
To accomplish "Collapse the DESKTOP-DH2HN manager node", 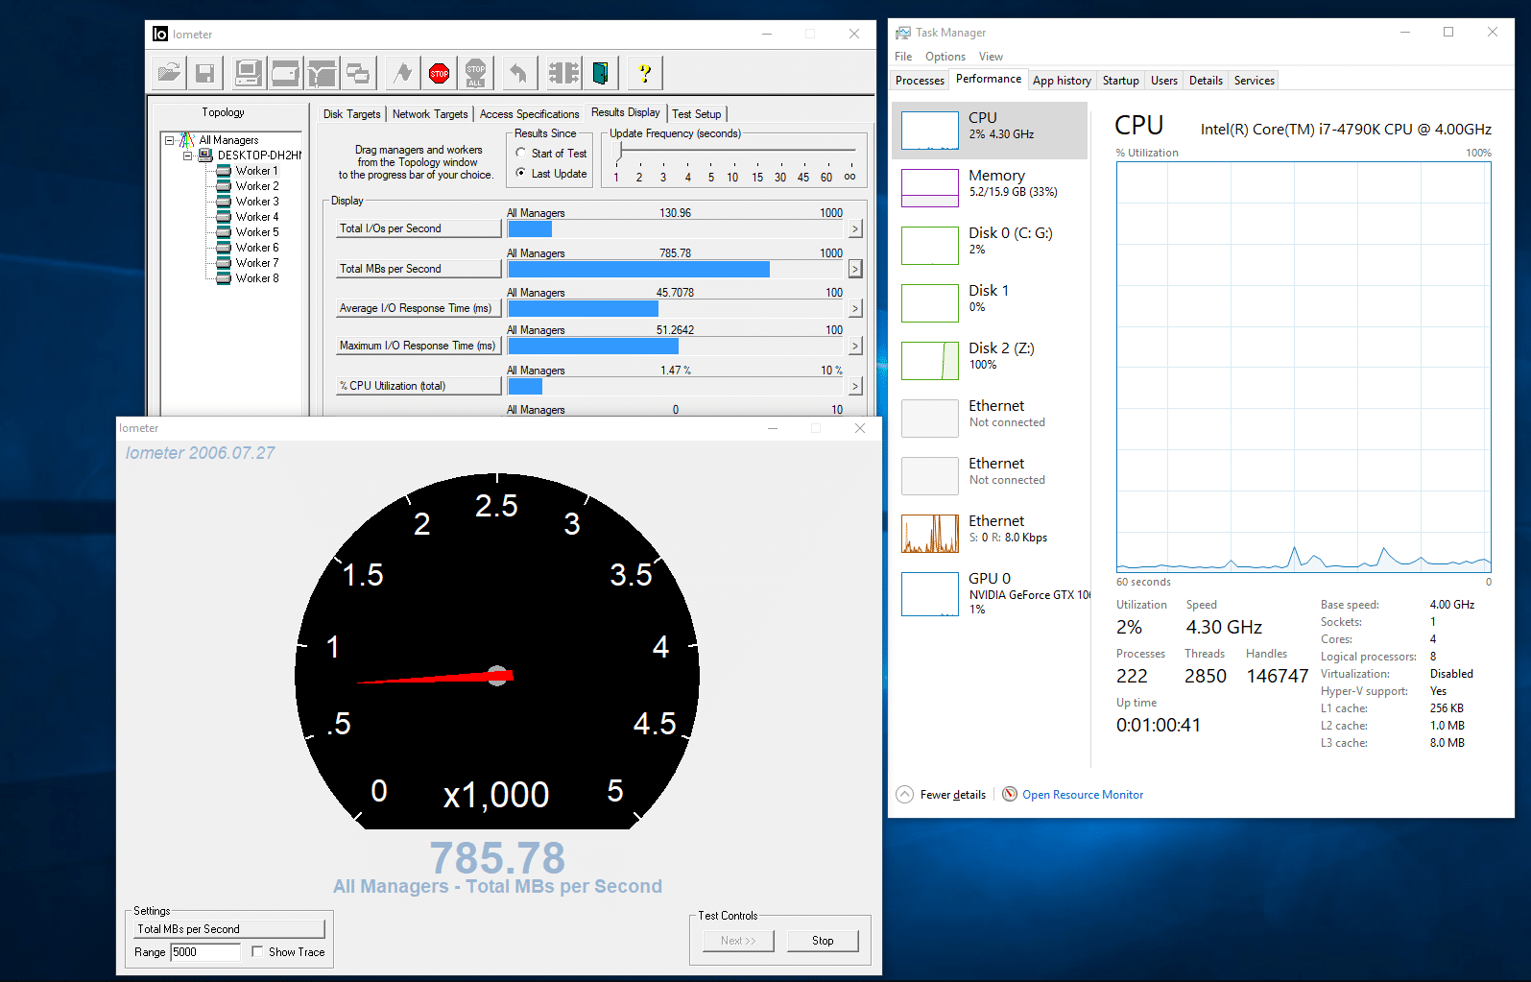I will pyautogui.click(x=188, y=156).
